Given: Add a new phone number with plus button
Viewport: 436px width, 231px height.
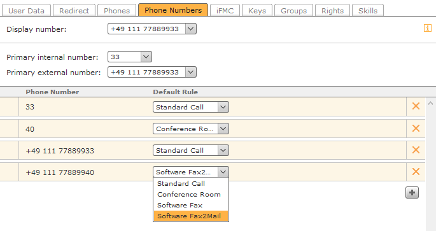Looking at the screenshot, I should point(412,193).
